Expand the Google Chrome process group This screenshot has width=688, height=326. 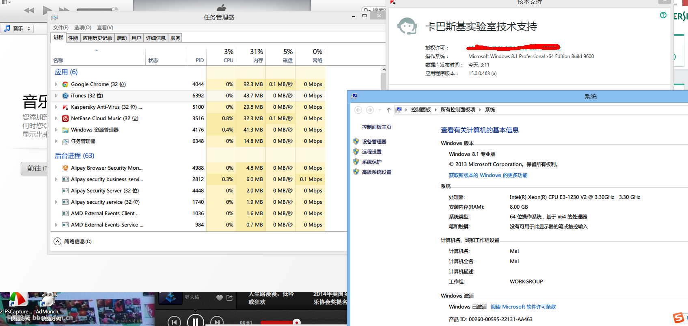[56, 84]
